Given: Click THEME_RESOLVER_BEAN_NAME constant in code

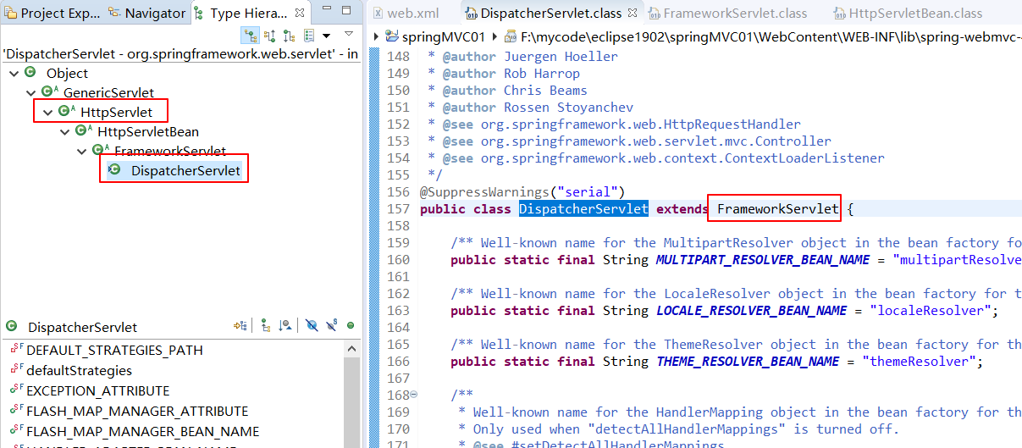Looking at the screenshot, I should pos(748,361).
